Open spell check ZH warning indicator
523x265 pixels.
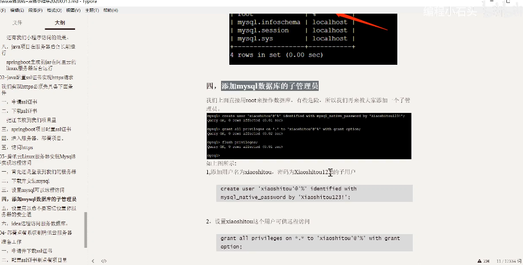point(483,261)
